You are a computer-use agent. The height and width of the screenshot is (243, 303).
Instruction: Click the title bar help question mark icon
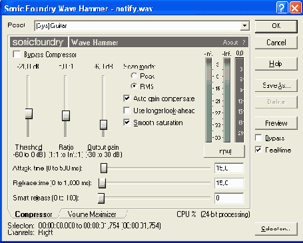click(x=282, y=8)
